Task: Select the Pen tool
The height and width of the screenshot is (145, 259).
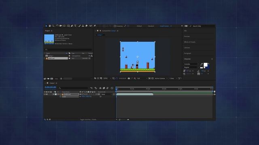Action: (x=72, y=26)
